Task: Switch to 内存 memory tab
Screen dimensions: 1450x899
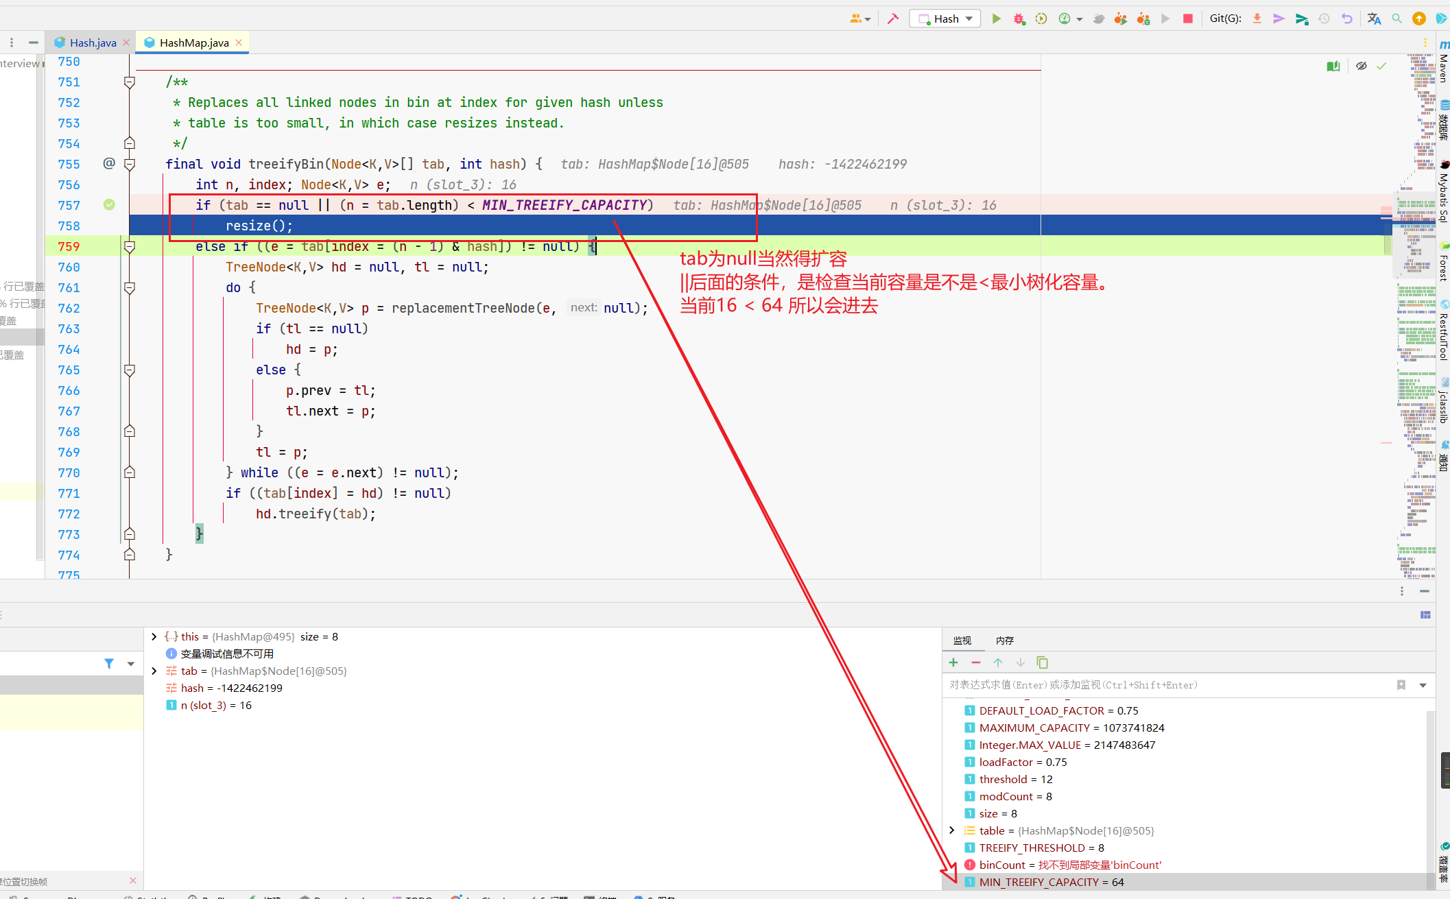Action: pos(1005,640)
